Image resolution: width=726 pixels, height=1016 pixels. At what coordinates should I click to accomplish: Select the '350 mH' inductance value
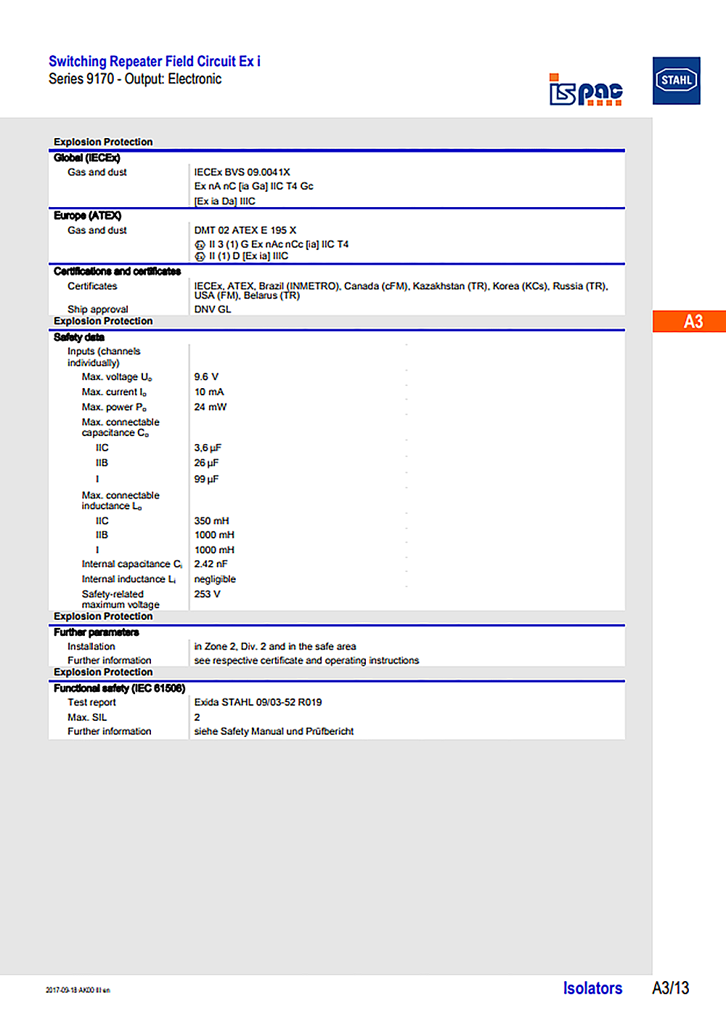211,521
